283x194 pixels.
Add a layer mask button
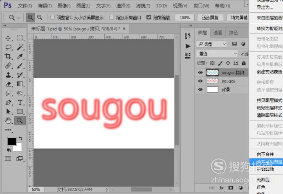click(231, 188)
